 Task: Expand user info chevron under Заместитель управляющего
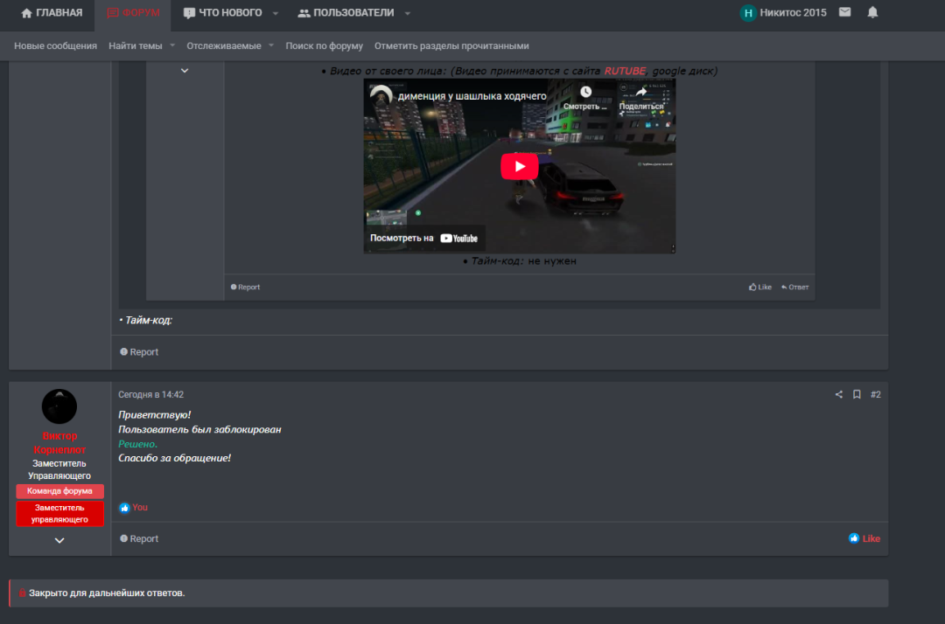click(59, 541)
